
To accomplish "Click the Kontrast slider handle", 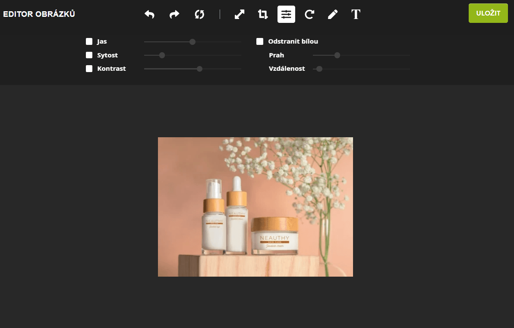I will point(199,69).
